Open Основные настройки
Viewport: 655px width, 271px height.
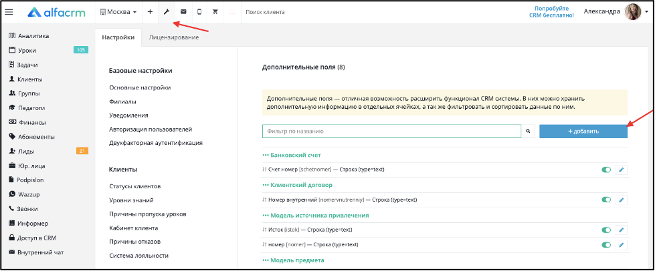(140, 87)
